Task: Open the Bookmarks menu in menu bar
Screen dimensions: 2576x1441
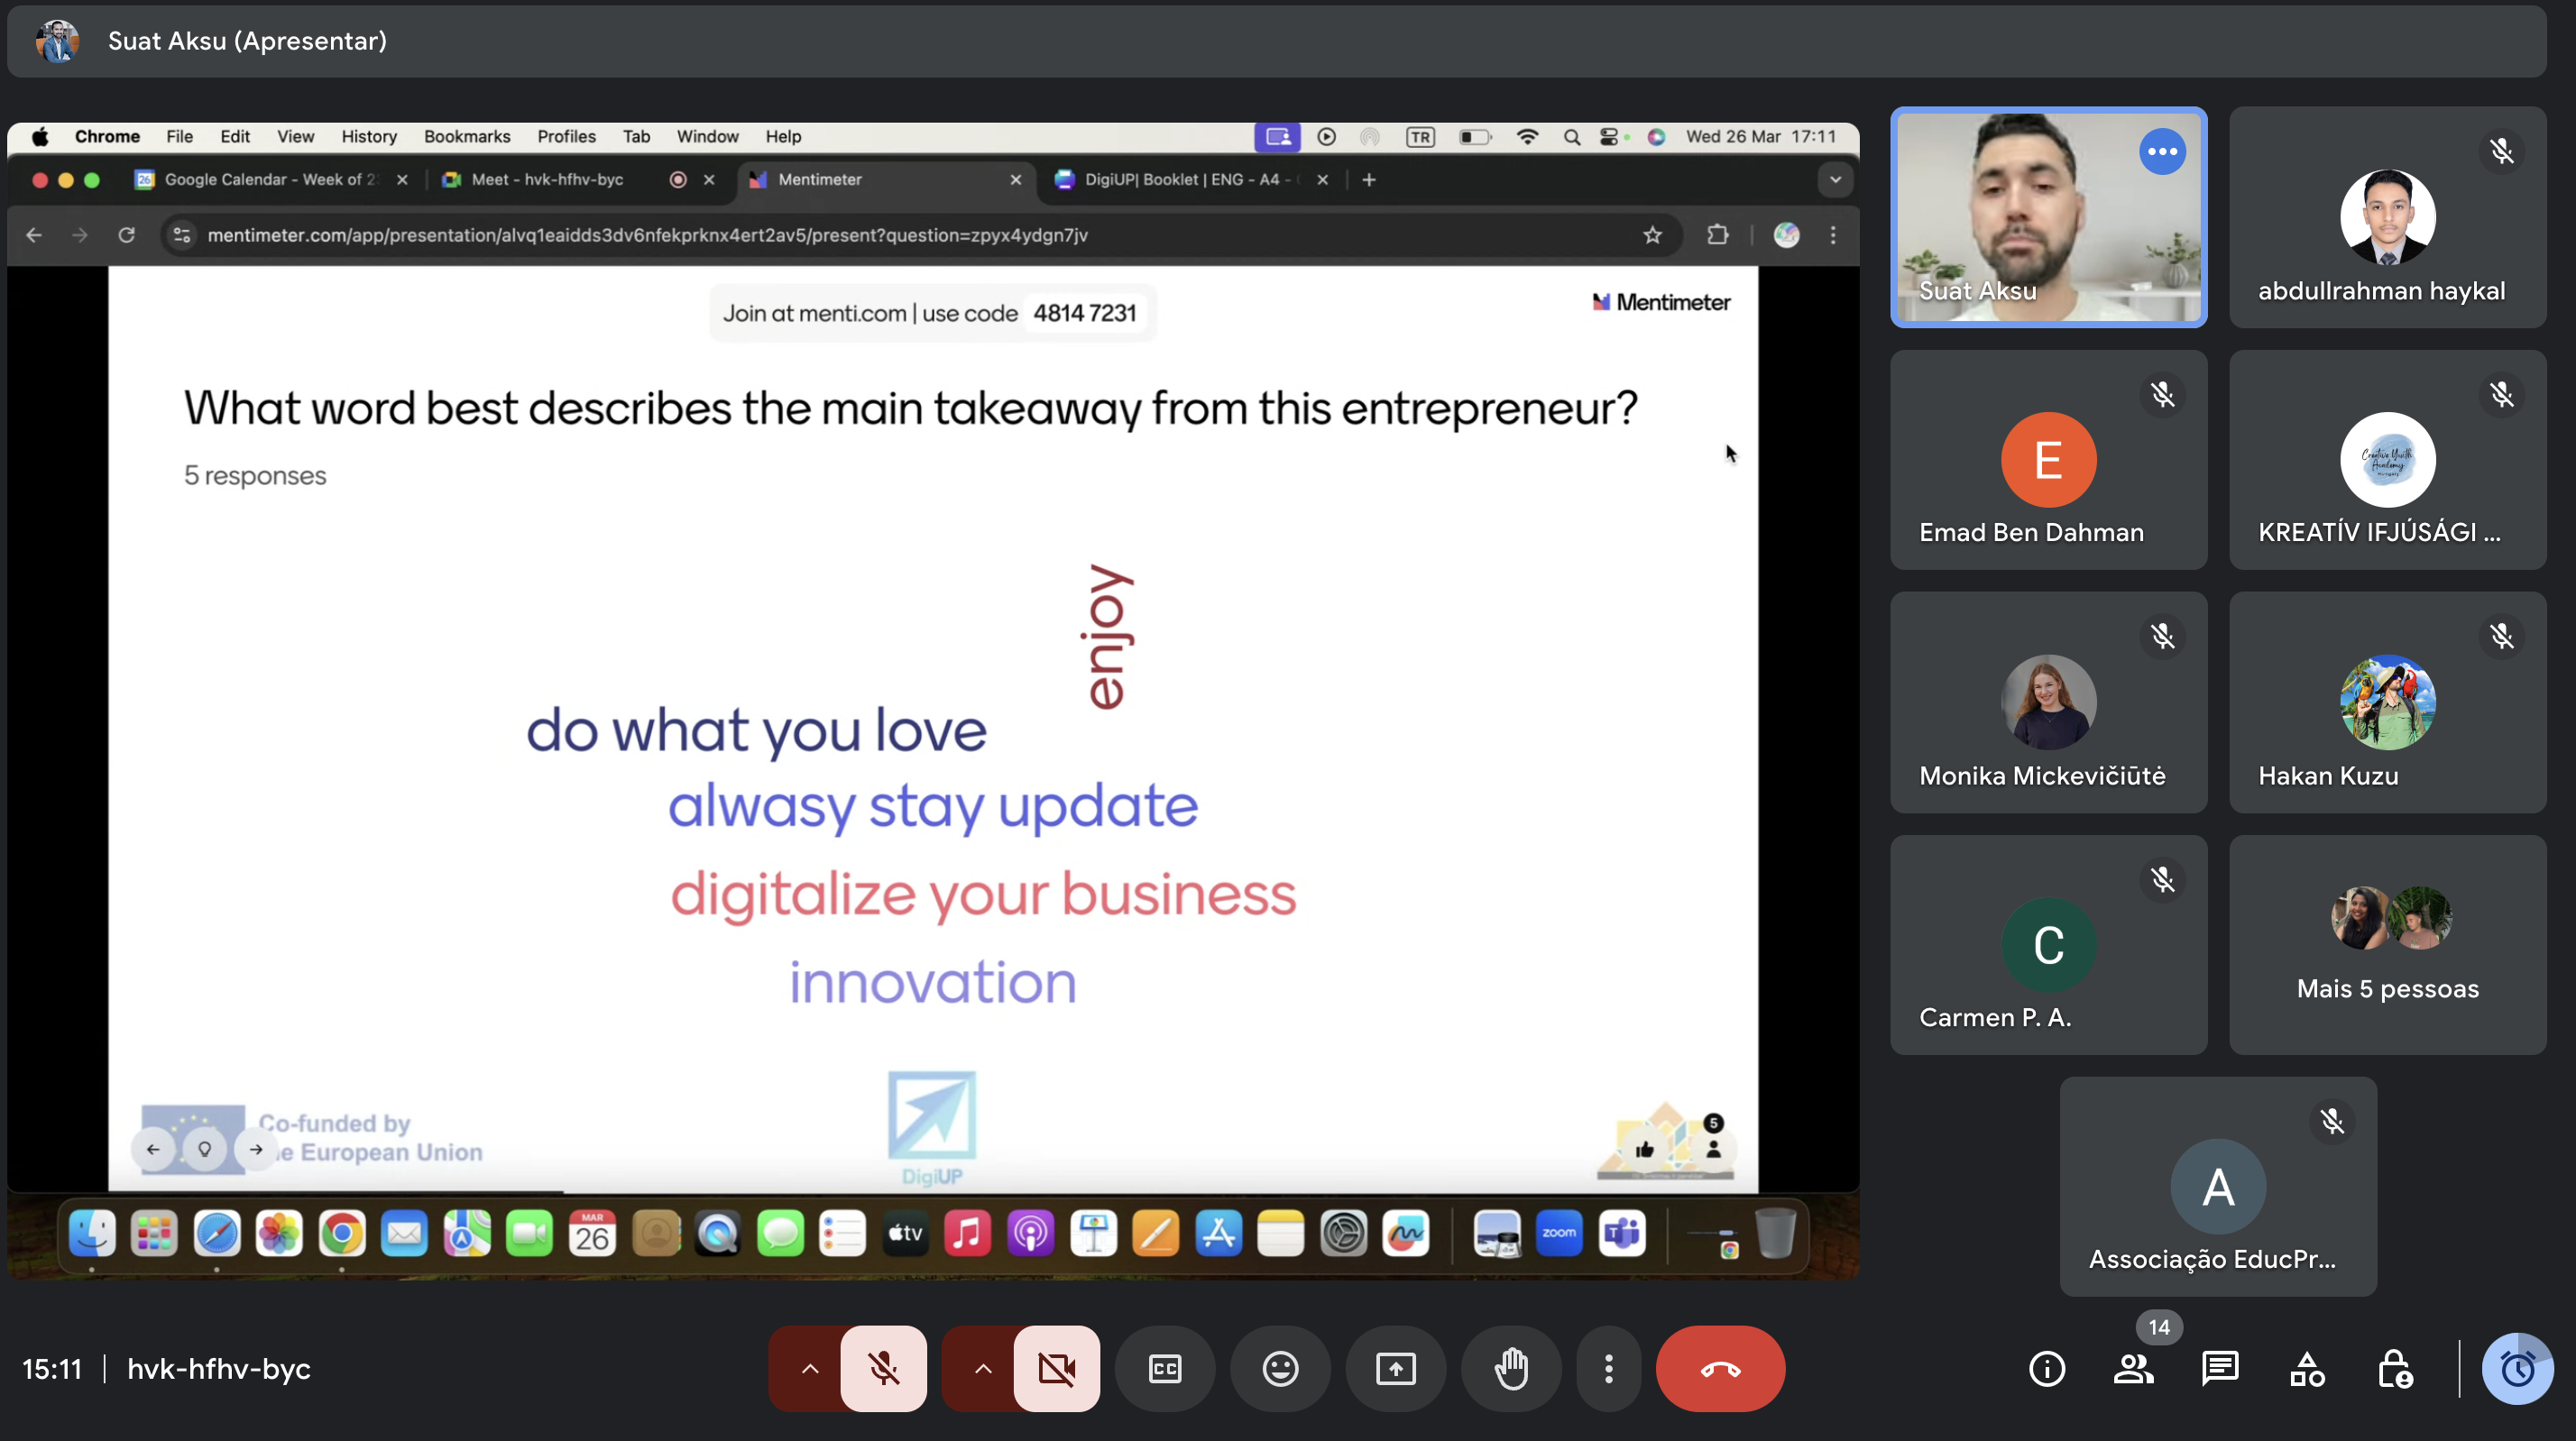Action: pos(467,137)
